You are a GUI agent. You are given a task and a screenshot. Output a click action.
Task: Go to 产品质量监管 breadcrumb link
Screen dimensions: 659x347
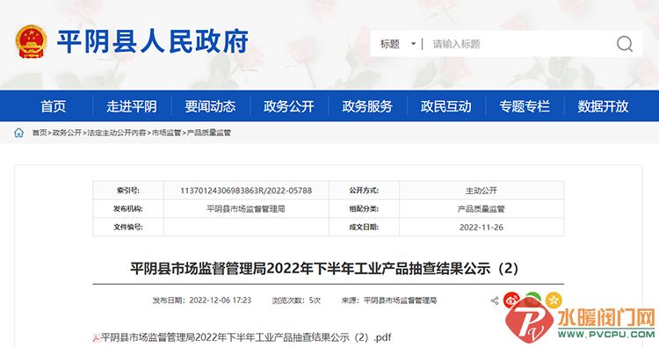coord(208,133)
